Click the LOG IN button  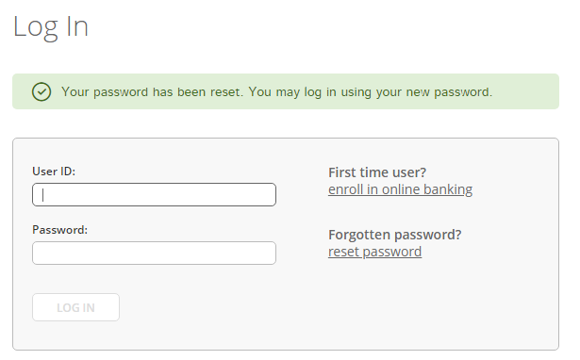(75, 307)
